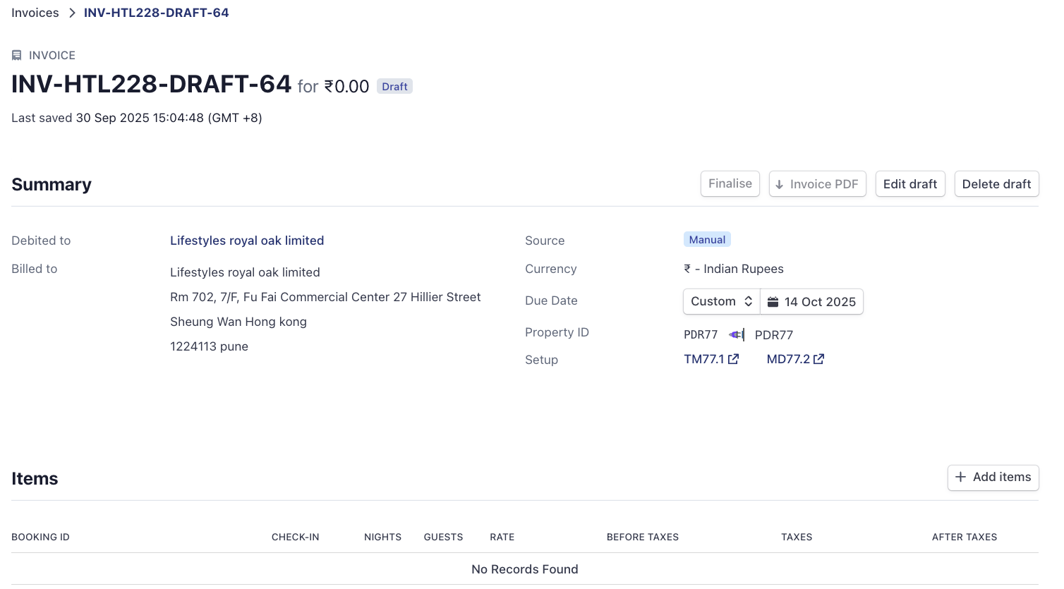Open the Custom due date dropdown

pos(721,301)
